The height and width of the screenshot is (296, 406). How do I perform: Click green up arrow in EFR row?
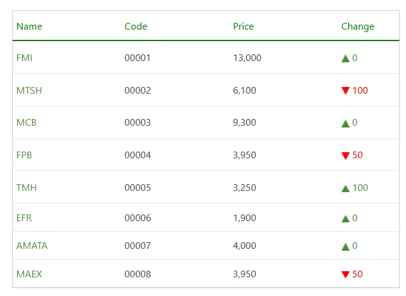coord(346,219)
